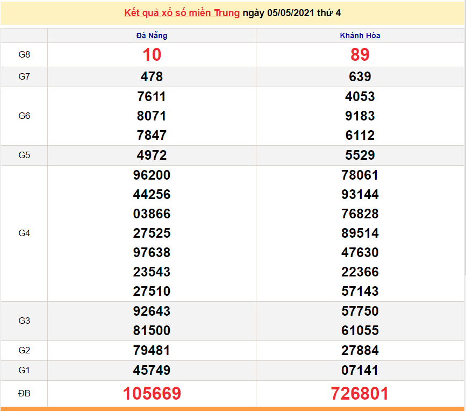Click the Khánh Hòa special prize number 726801
Image resolution: width=466 pixels, height=412 pixels.
click(x=360, y=394)
